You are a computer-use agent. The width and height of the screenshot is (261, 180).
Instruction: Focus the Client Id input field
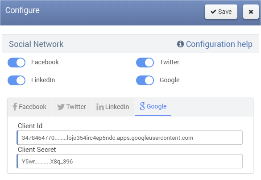(x=130, y=138)
